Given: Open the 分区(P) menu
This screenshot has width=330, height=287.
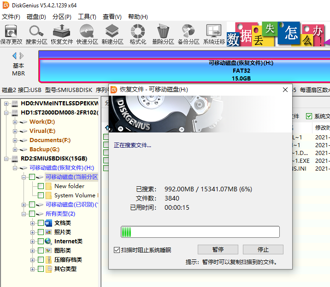Looking at the screenshot, I should 62,17.
